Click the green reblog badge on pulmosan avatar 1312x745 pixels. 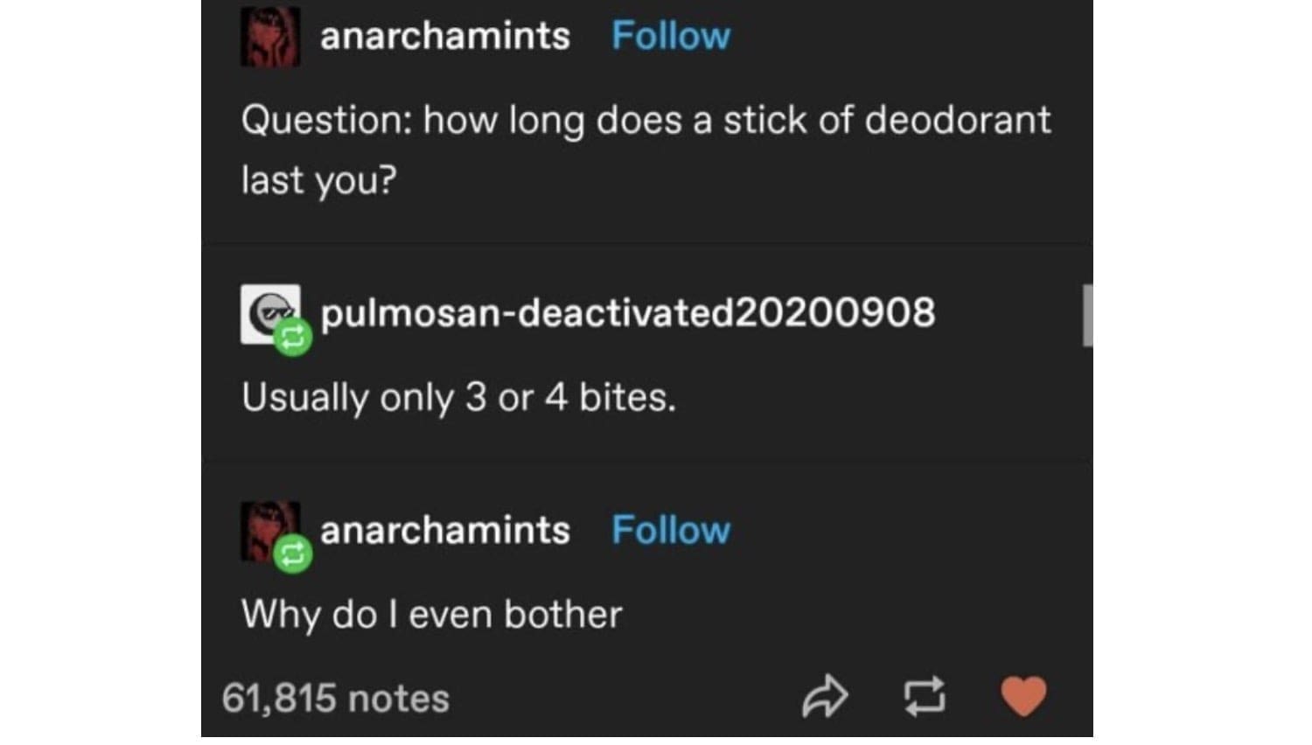click(x=293, y=337)
